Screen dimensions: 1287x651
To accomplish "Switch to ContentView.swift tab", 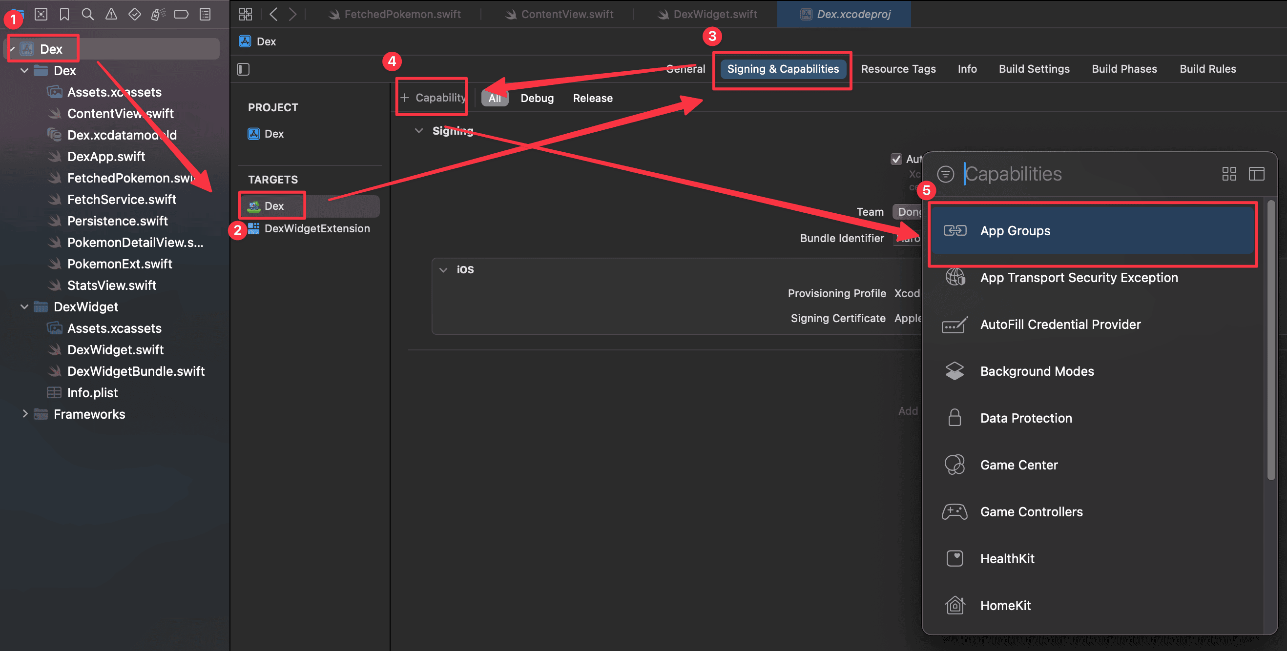I will pyautogui.click(x=560, y=14).
